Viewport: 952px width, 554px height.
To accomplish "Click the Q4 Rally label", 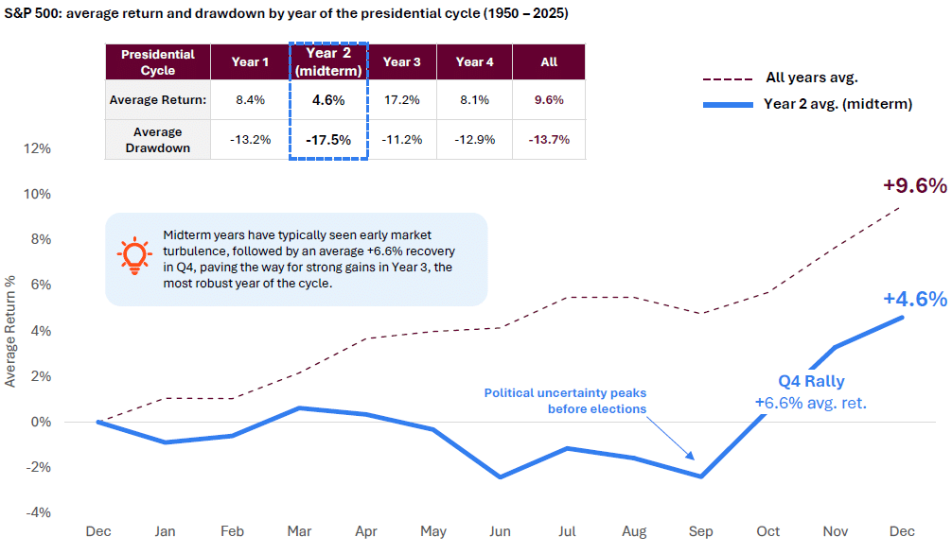I will pyautogui.click(x=811, y=382).
